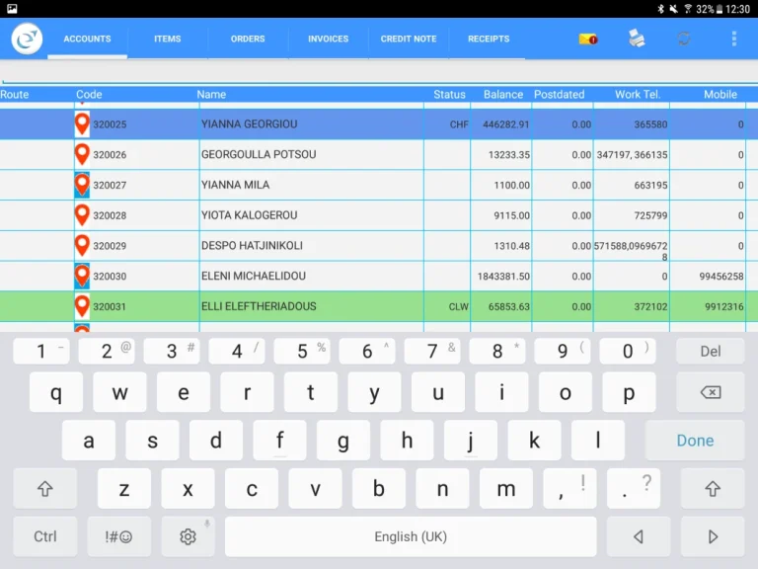Tap the number 0 key

click(628, 351)
